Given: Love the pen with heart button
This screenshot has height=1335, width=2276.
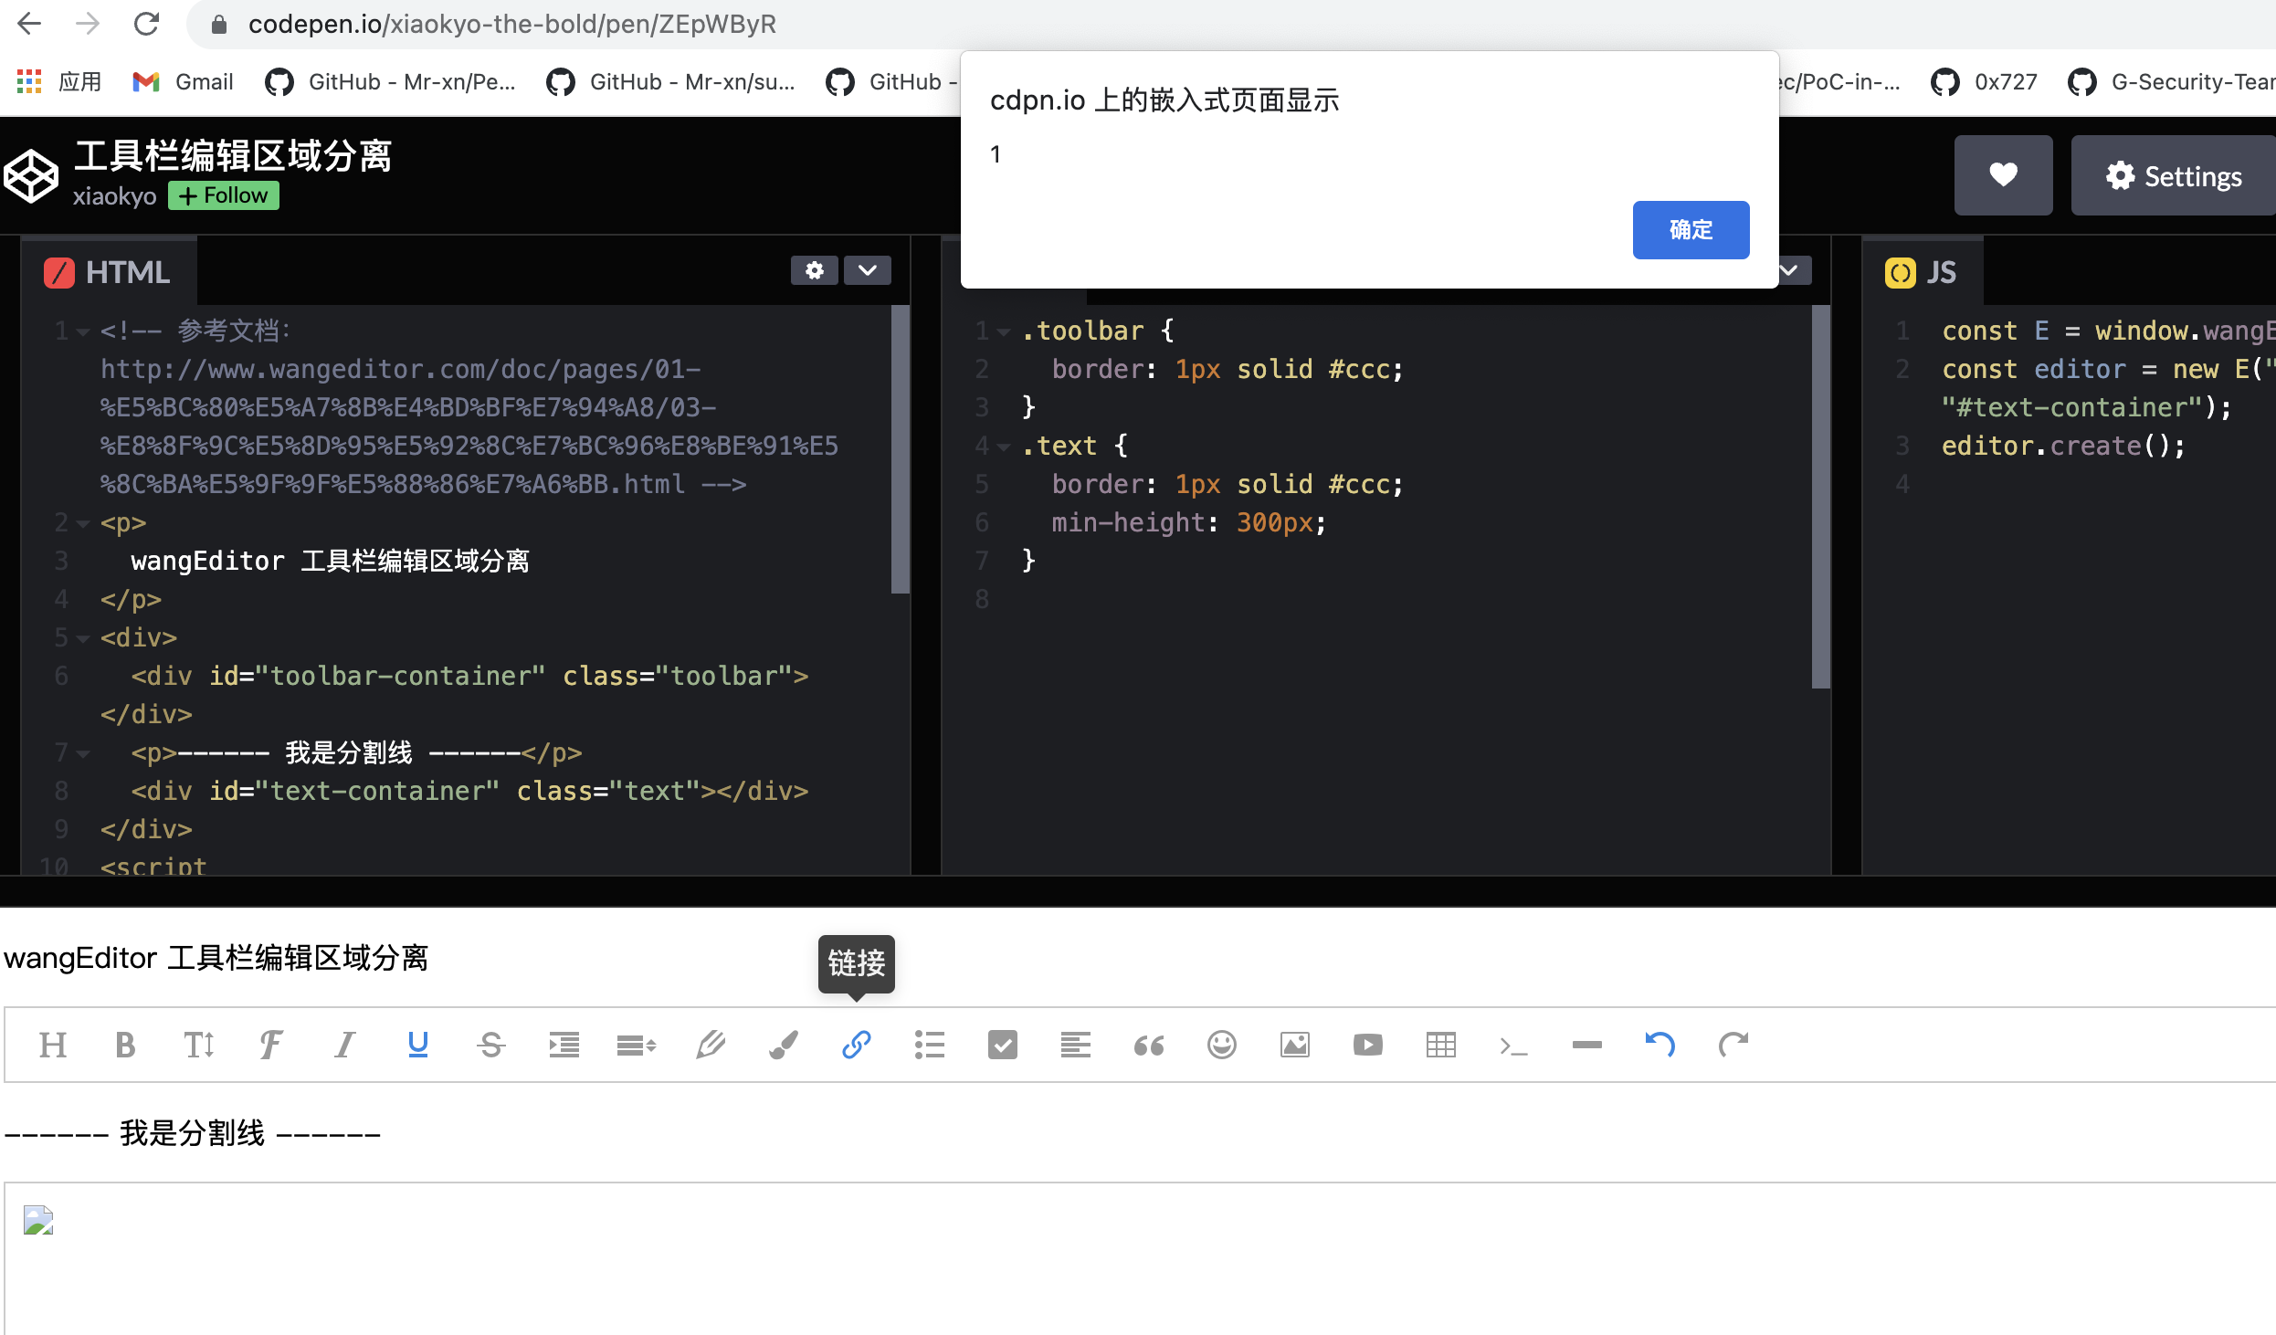Looking at the screenshot, I should (2003, 175).
